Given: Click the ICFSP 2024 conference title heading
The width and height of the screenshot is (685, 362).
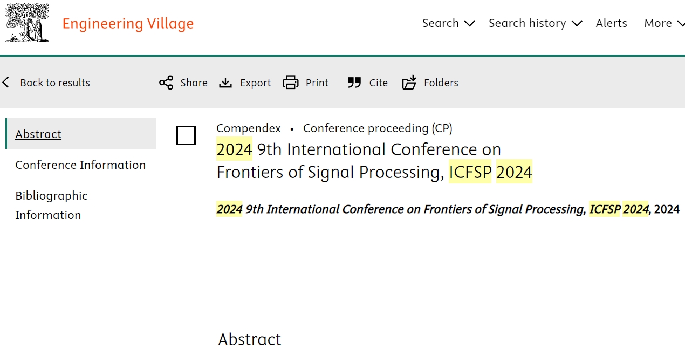Looking at the screenshot, I should (374, 161).
